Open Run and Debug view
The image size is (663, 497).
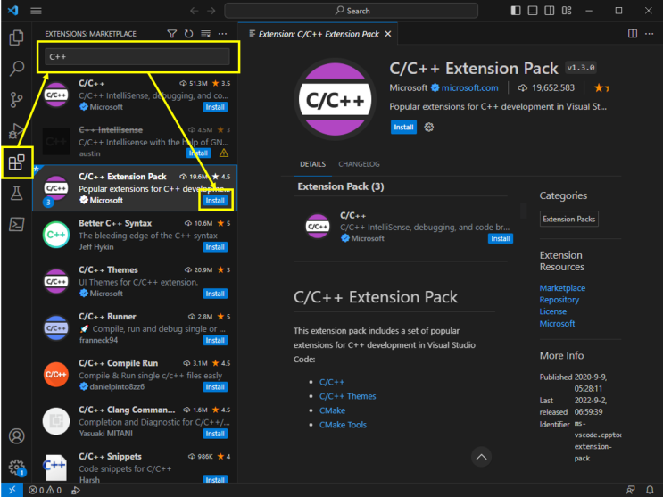(16, 130)
